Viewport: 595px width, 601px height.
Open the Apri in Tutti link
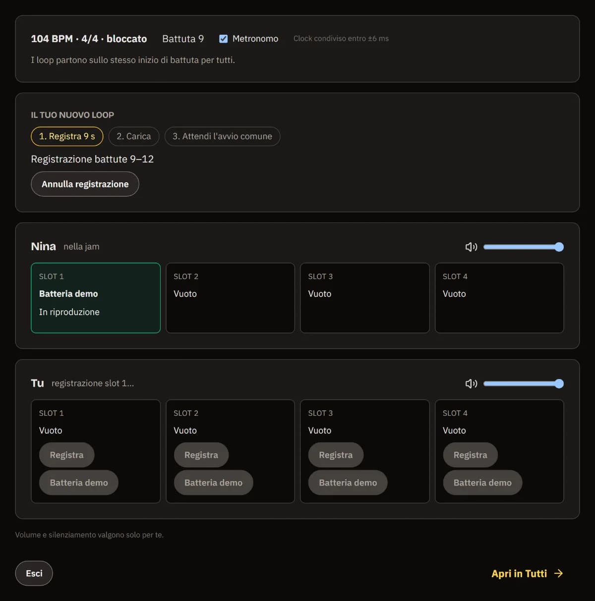[527, 573]
